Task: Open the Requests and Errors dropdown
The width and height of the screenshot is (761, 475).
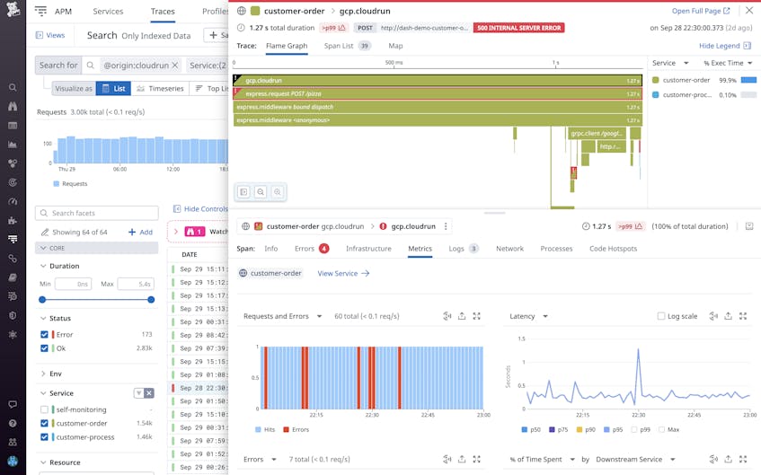Action: click(x=283, y=316)
